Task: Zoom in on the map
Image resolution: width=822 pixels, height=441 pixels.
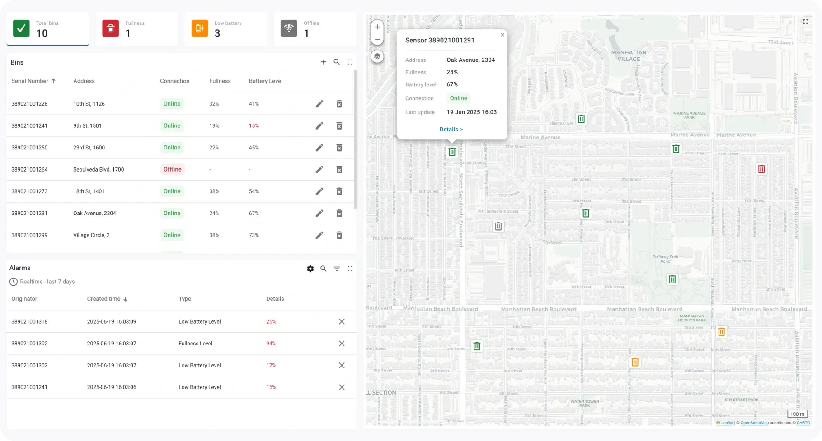Action: coord(377,27)
